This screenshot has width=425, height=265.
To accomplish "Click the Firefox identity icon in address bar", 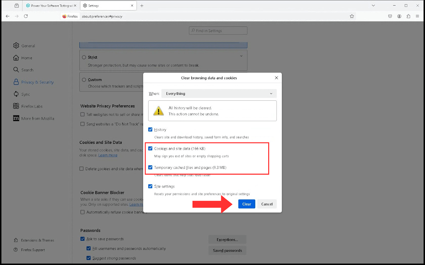I will tap(64, 16).
